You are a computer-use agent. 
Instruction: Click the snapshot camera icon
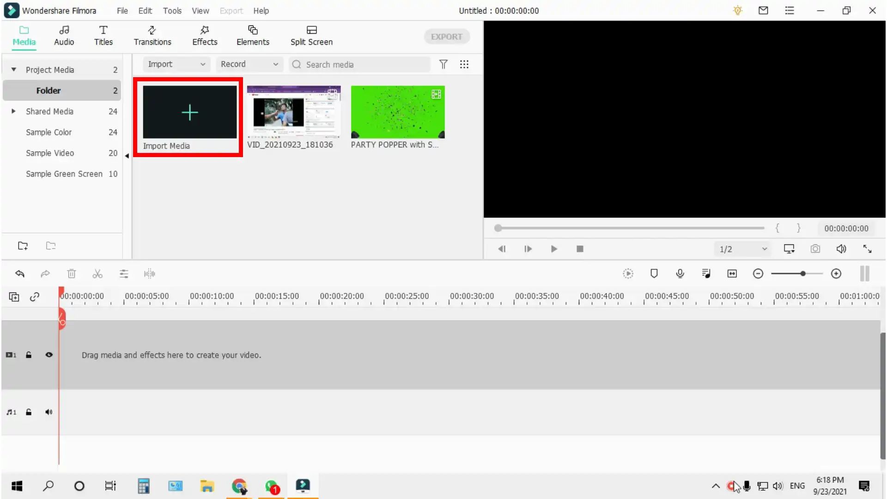coord(815,249)
